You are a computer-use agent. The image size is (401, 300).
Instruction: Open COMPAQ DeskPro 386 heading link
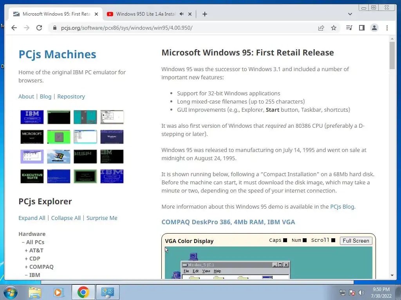(x=228, y=222)
